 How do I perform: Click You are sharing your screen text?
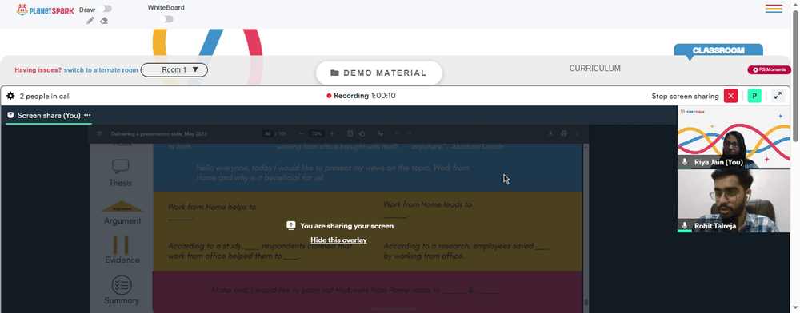click(346, 226)
